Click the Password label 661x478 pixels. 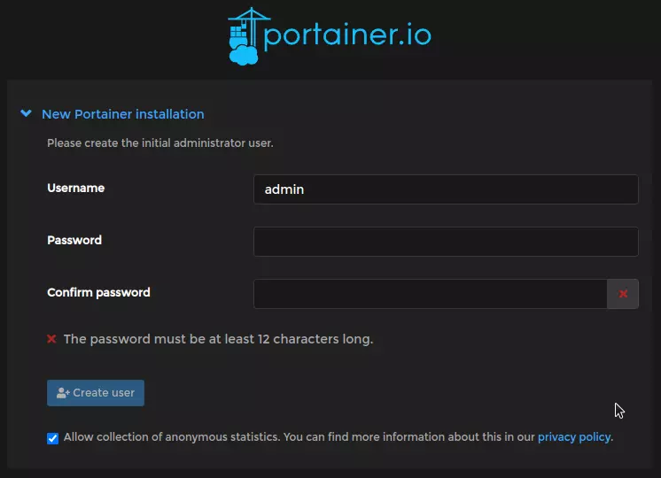click(x=74, y=241)
